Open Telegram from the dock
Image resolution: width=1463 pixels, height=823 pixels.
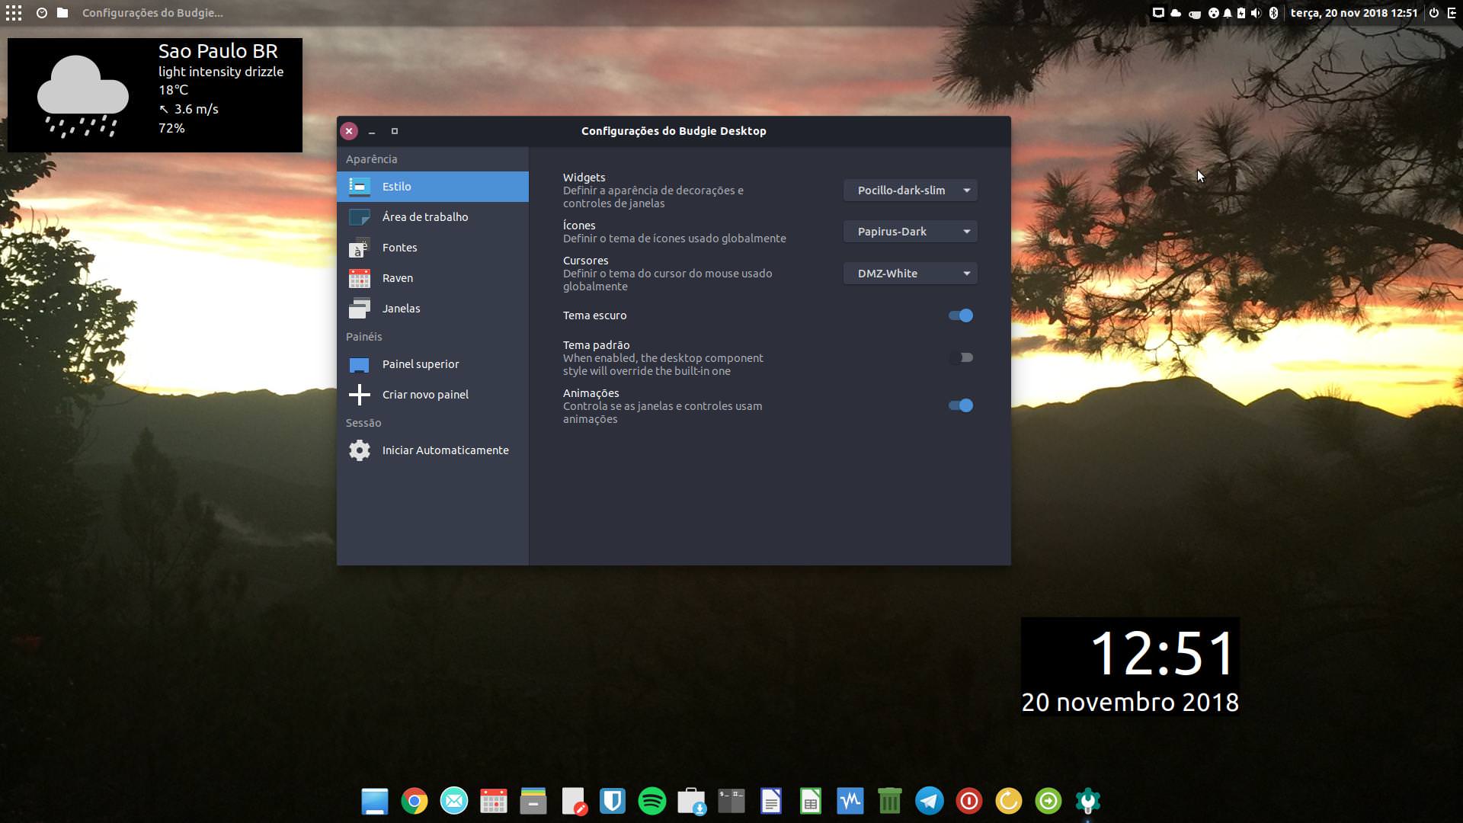pyautogui.click(x=930, y=801)
